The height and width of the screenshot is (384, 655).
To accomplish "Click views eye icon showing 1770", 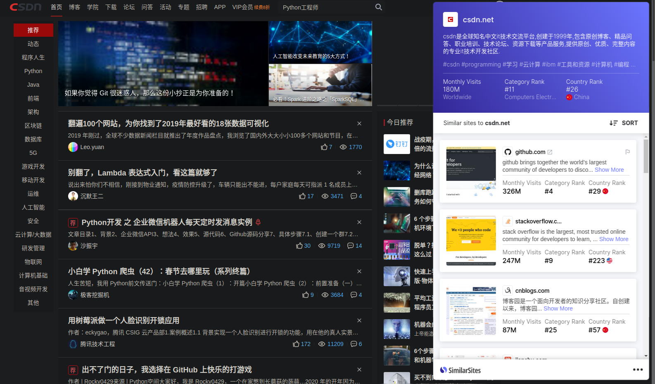I will [343, 147].
